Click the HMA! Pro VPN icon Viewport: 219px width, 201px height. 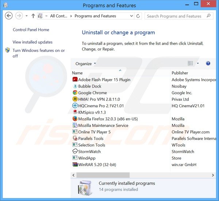tap(75, 99)
